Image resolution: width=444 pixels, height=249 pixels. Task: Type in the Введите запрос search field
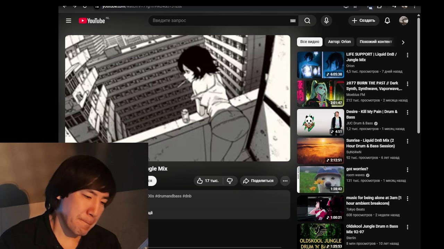click(219, 21)
